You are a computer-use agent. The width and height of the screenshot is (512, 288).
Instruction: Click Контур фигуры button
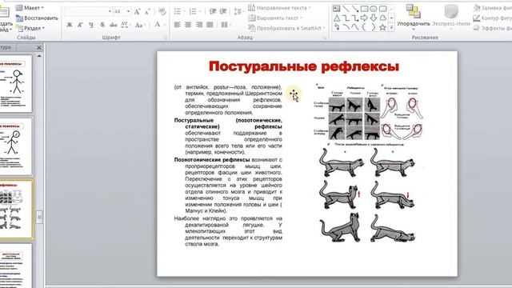click(493, 18)
